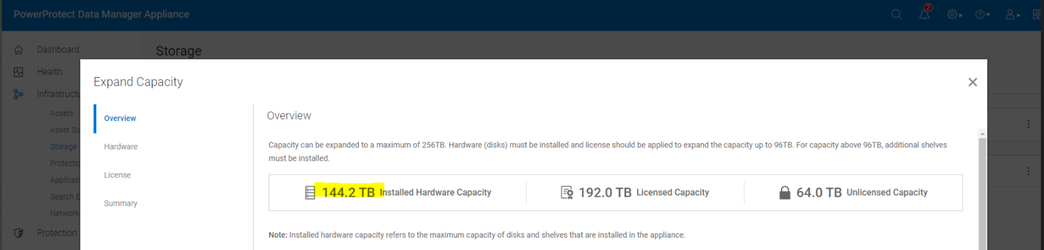Click the Health monitor icon in sidebar
The image size is (1044, 250).
point(19,72)
